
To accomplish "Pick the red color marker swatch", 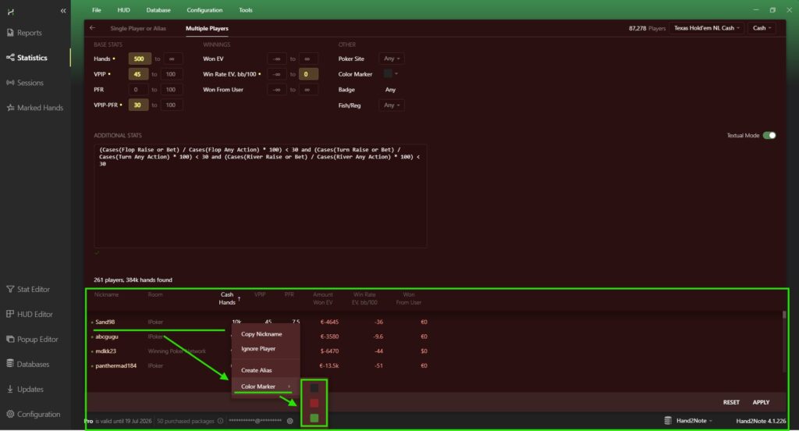I will 314,403.
